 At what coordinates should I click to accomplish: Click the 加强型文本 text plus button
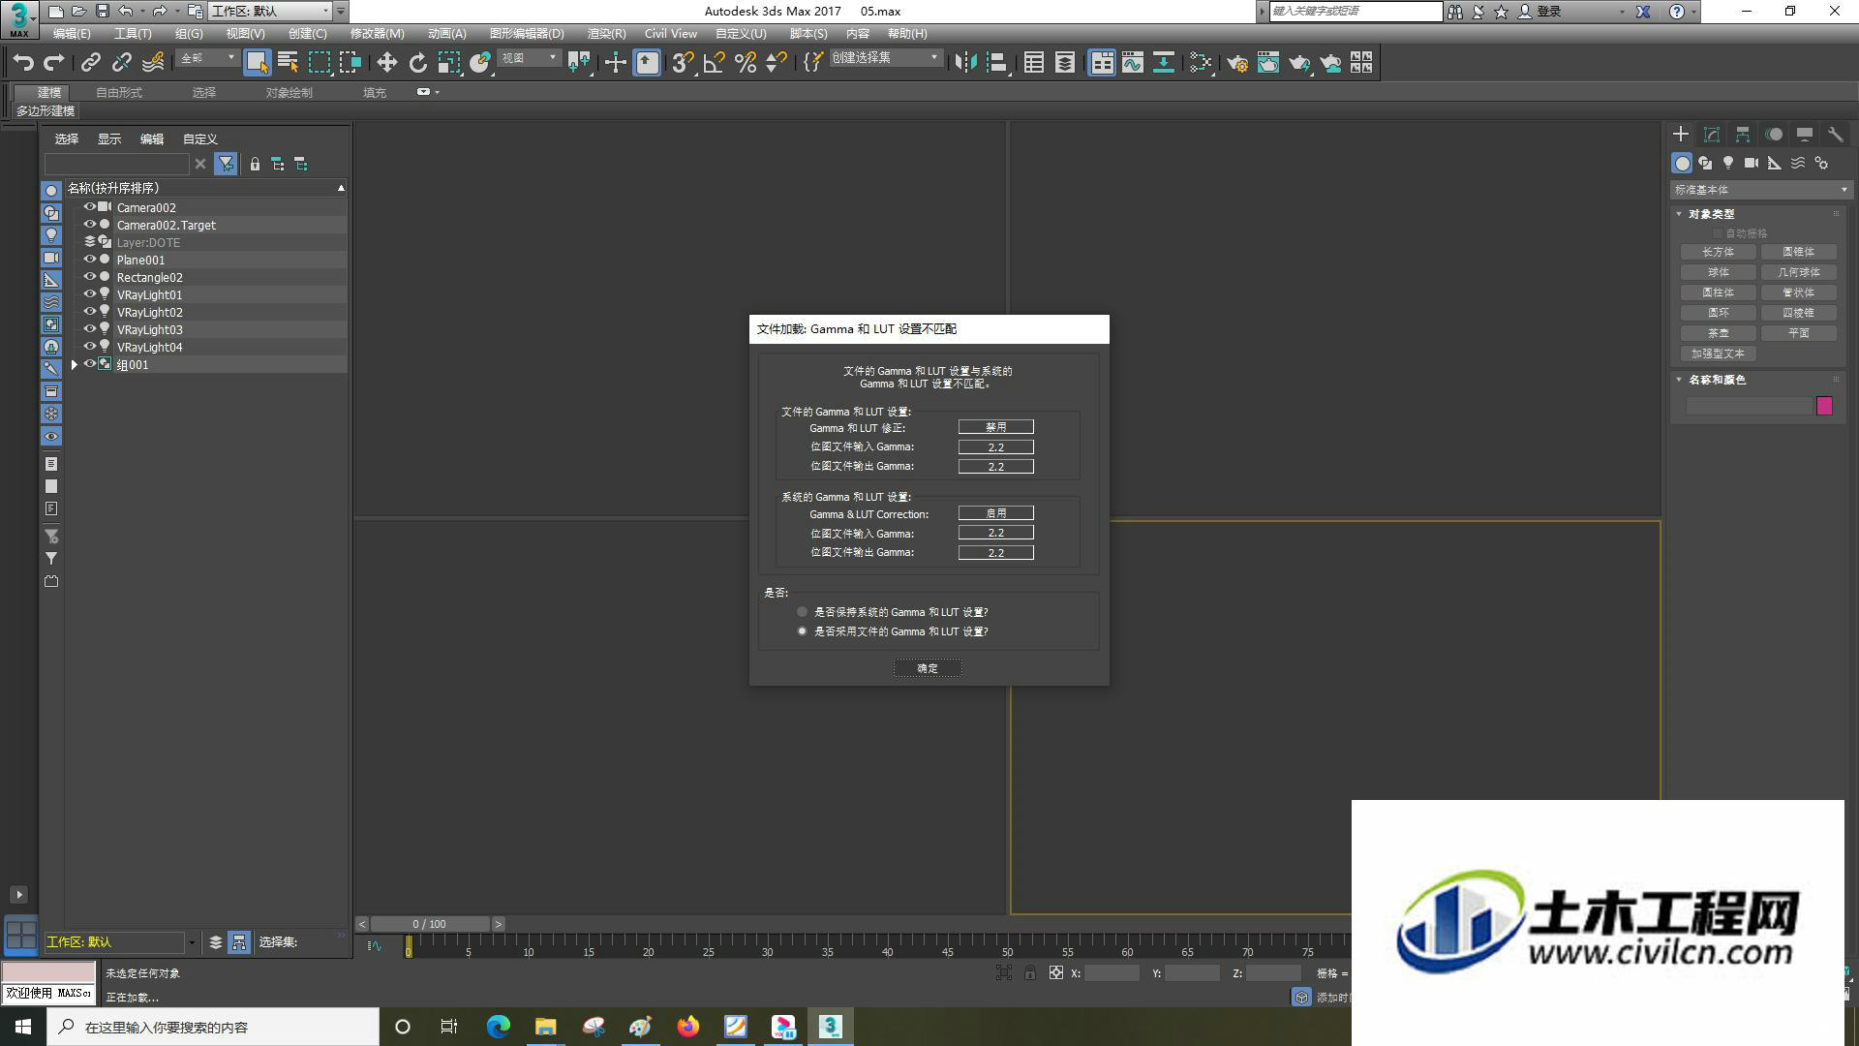click(x=1719, y=354)
